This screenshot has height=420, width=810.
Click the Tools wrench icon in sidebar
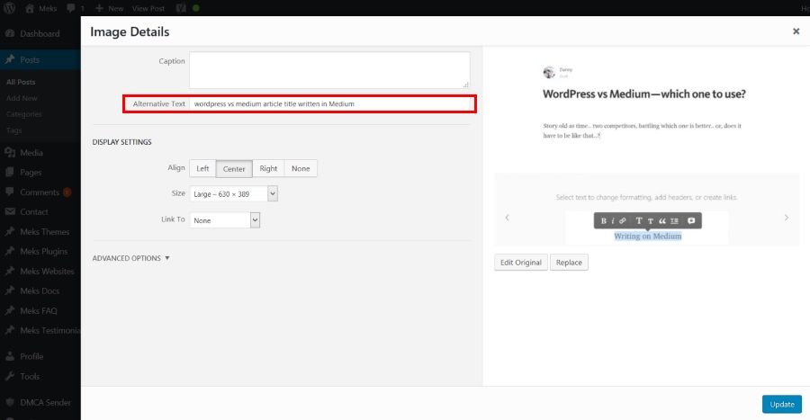pyautogui.click(x=9, y=377)
